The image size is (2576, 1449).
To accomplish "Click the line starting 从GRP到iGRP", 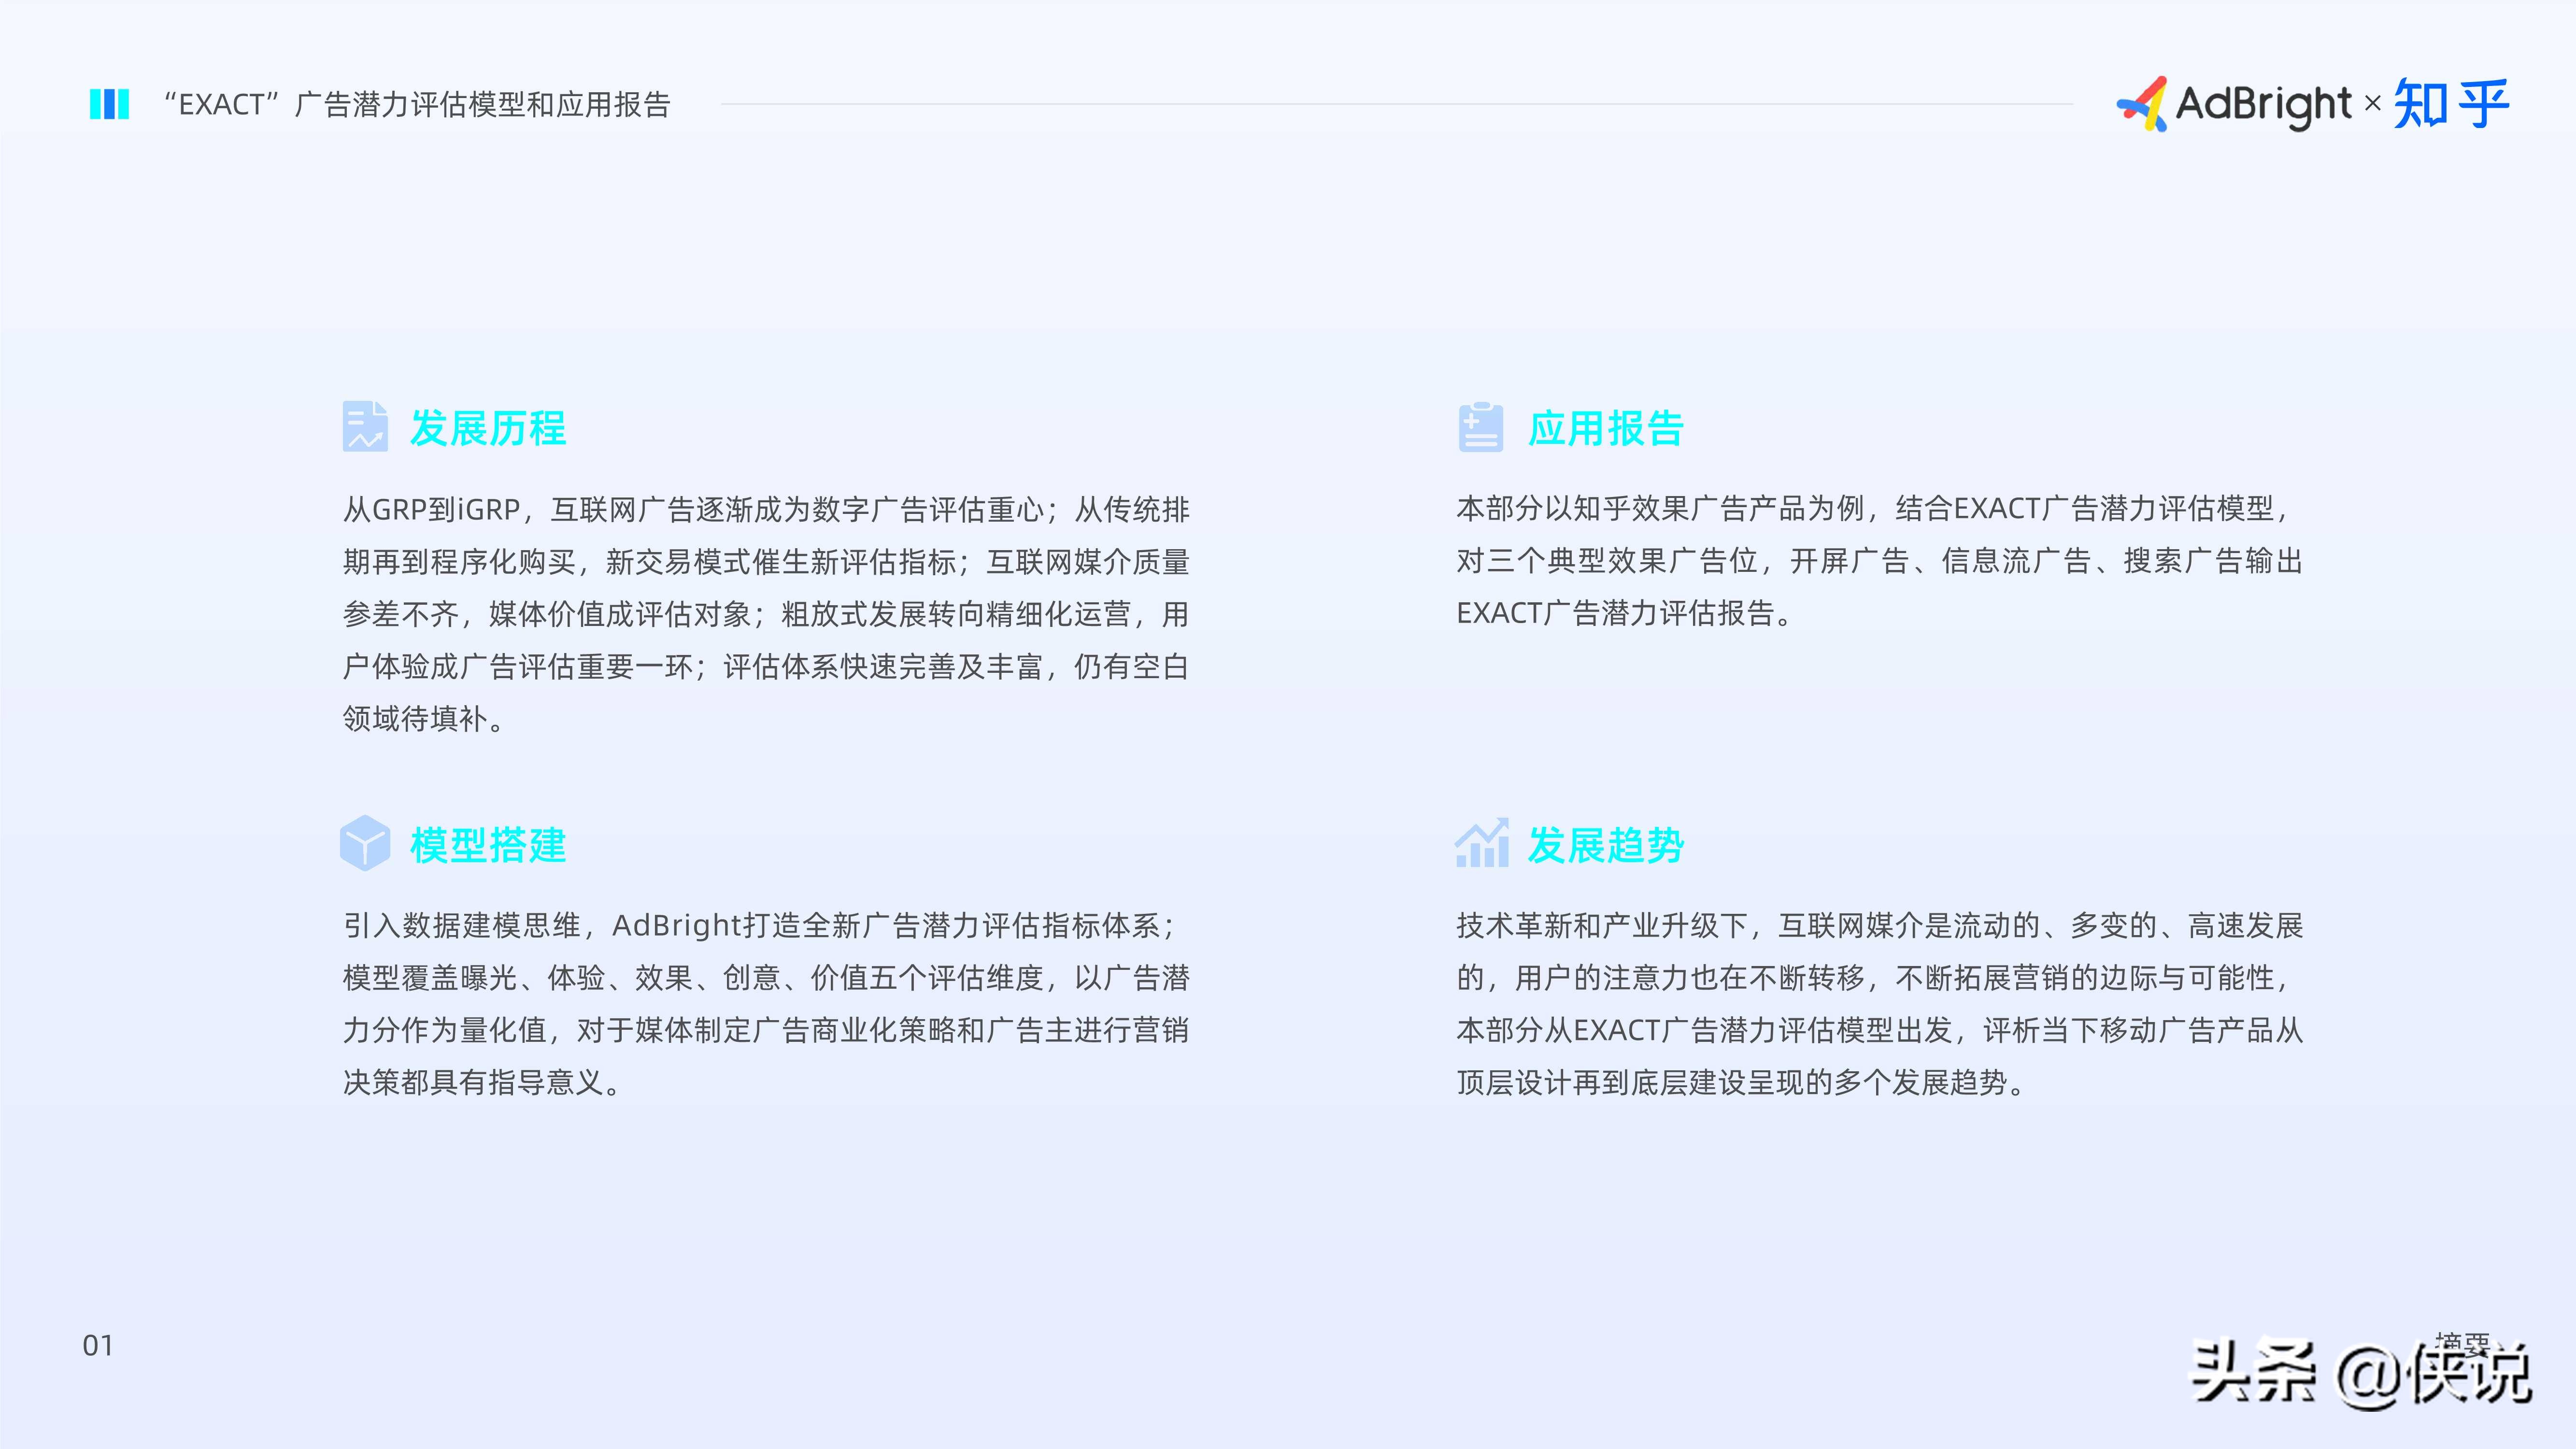I will pos(766,510).
